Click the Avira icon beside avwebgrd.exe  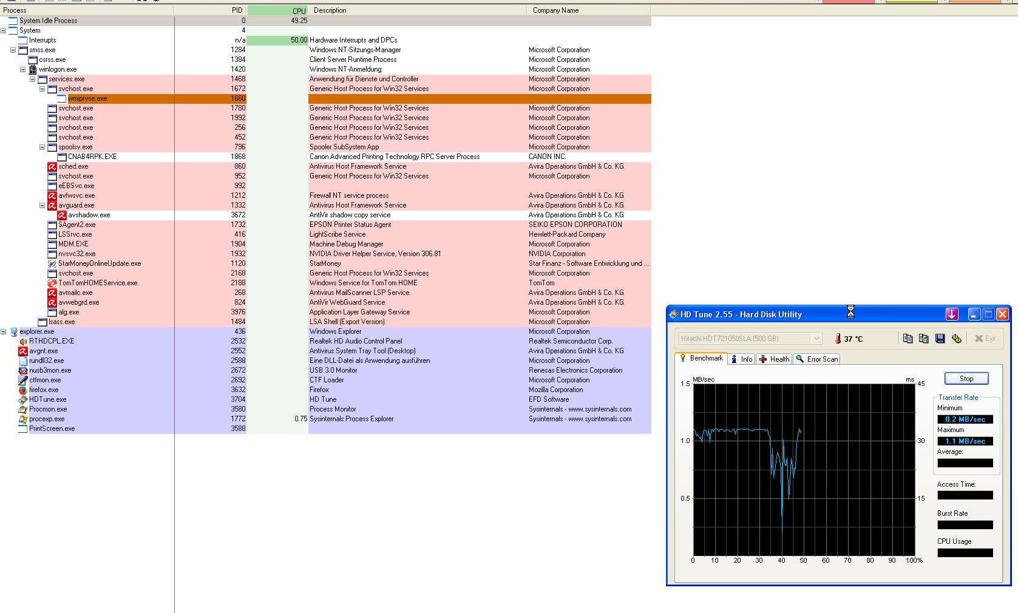[52, 302]
